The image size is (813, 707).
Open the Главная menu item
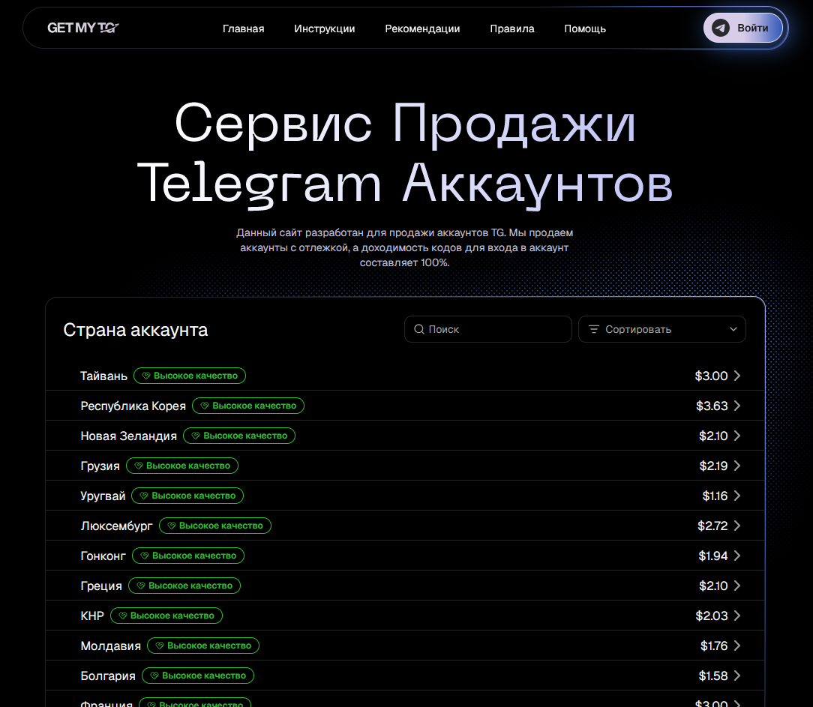tap(243, 28)
